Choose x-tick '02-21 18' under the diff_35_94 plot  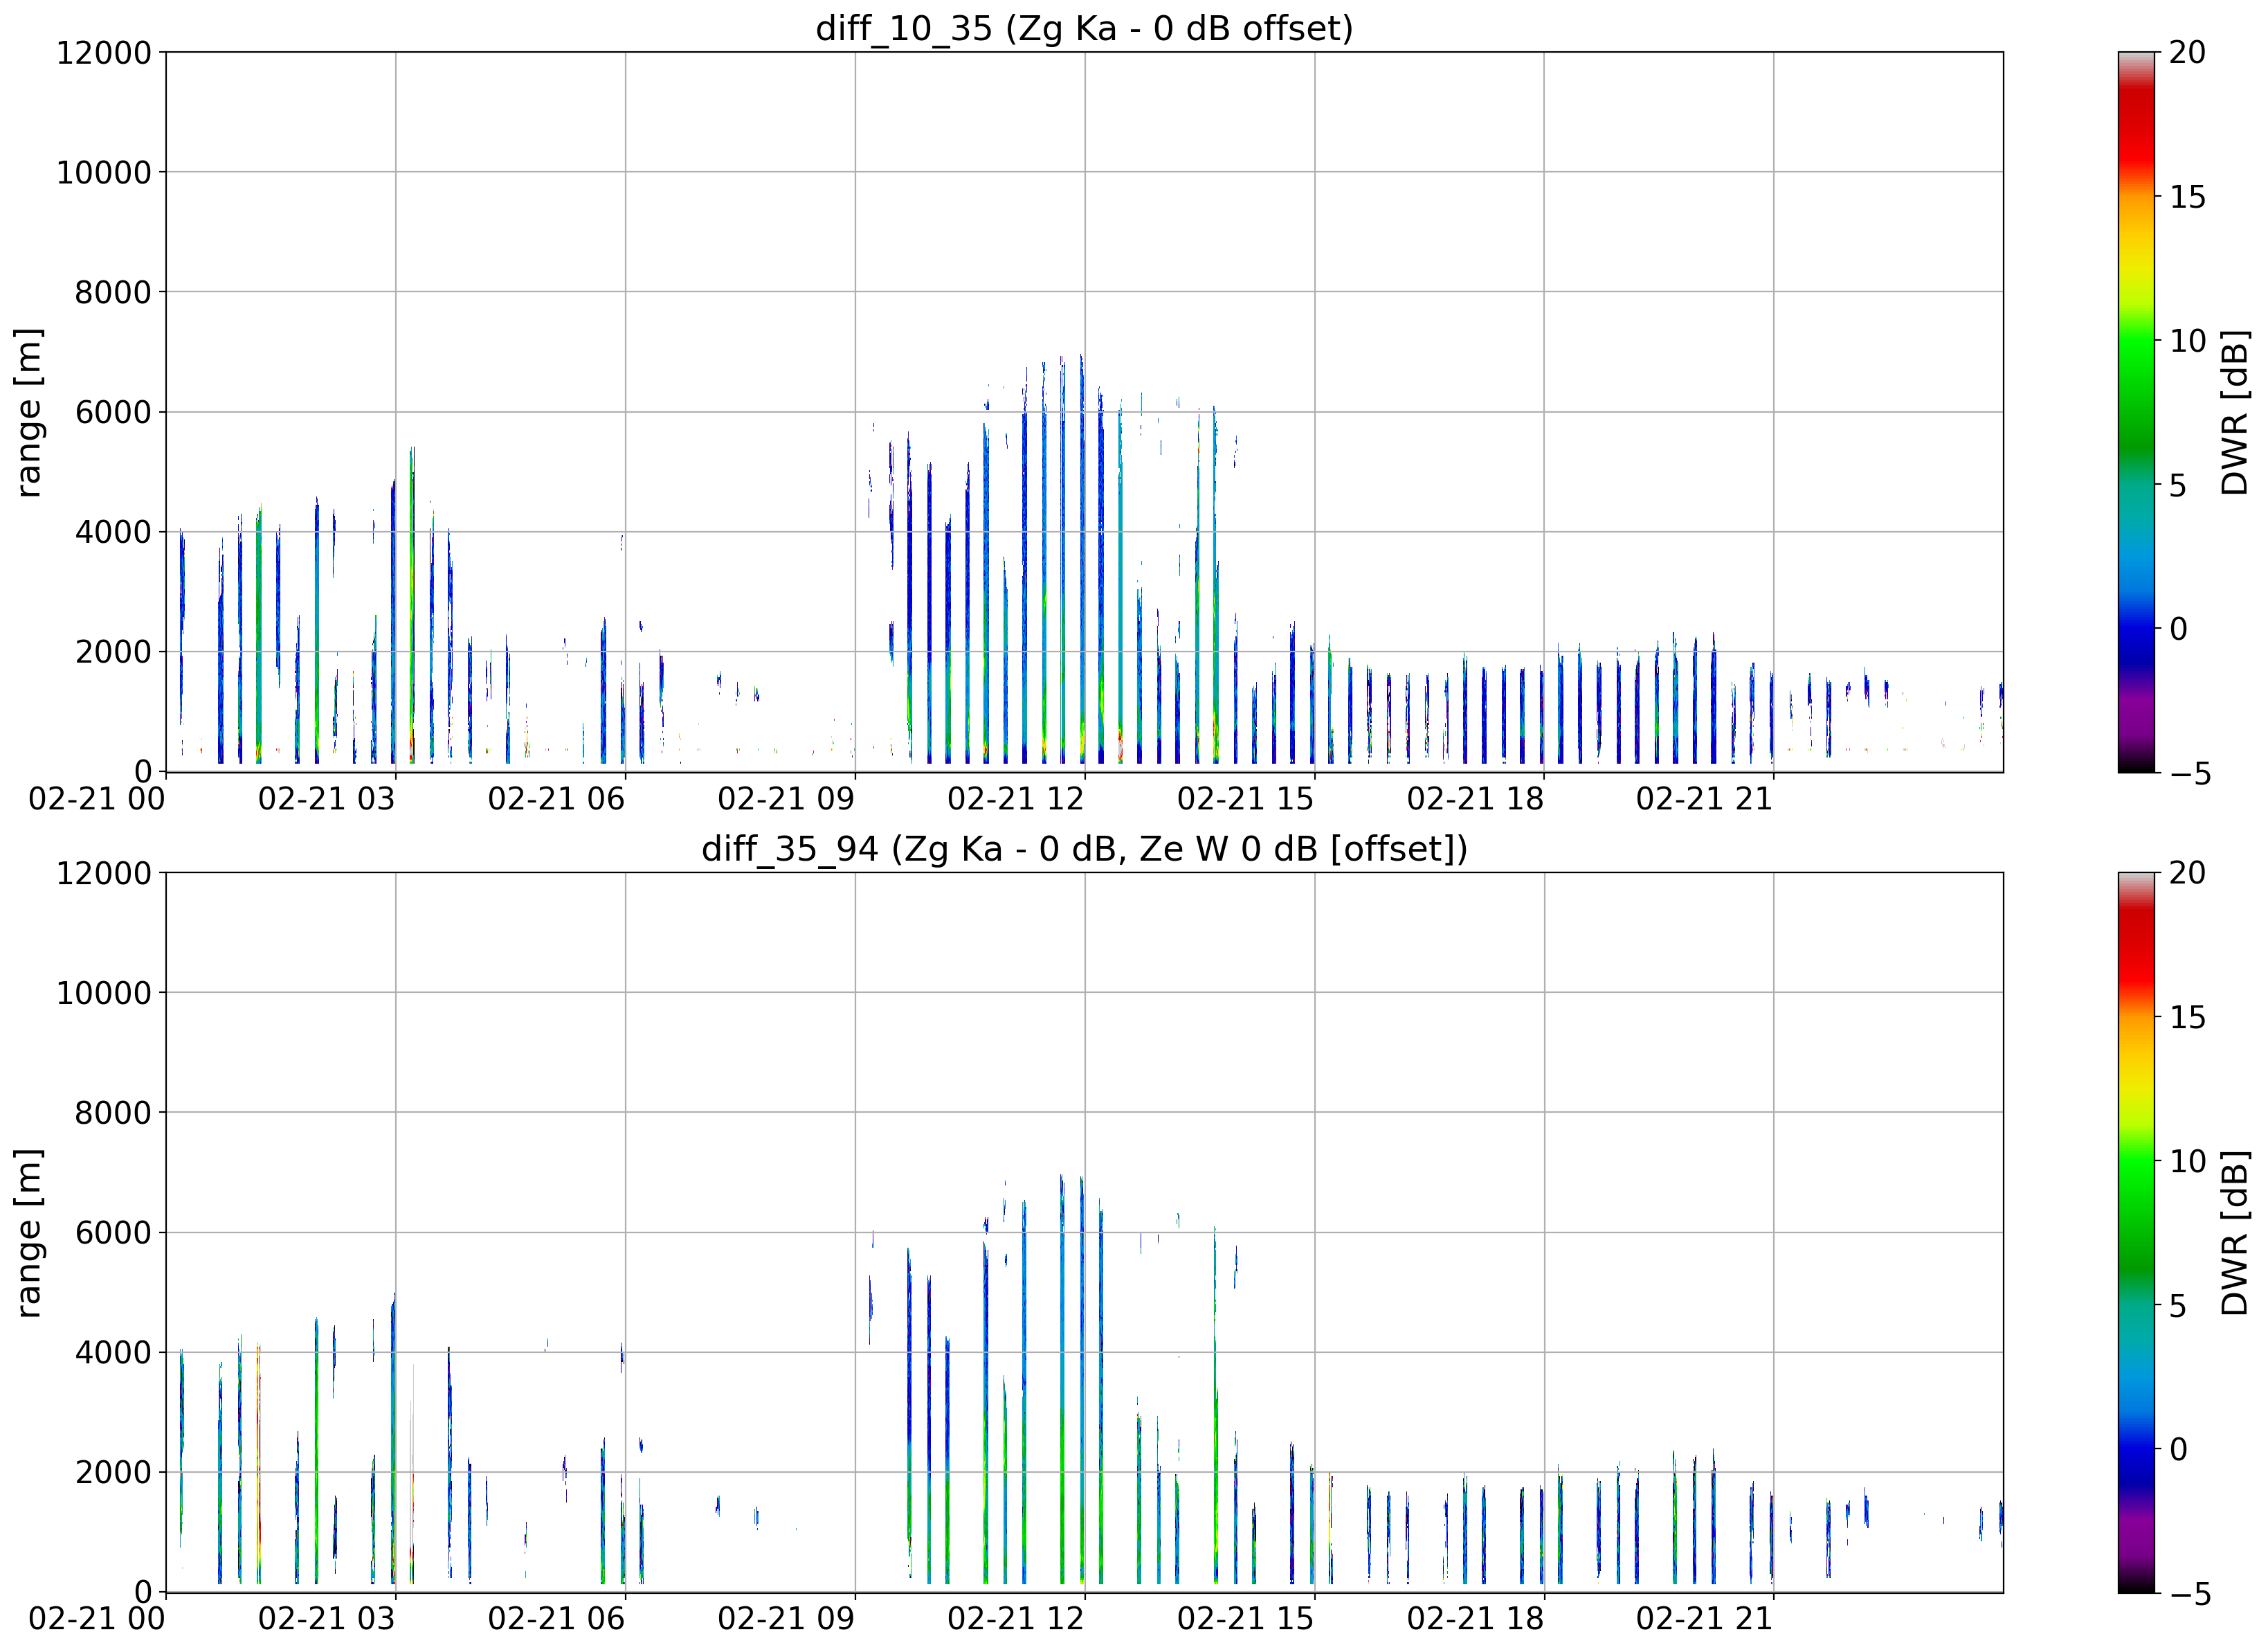[1476, 1620]
